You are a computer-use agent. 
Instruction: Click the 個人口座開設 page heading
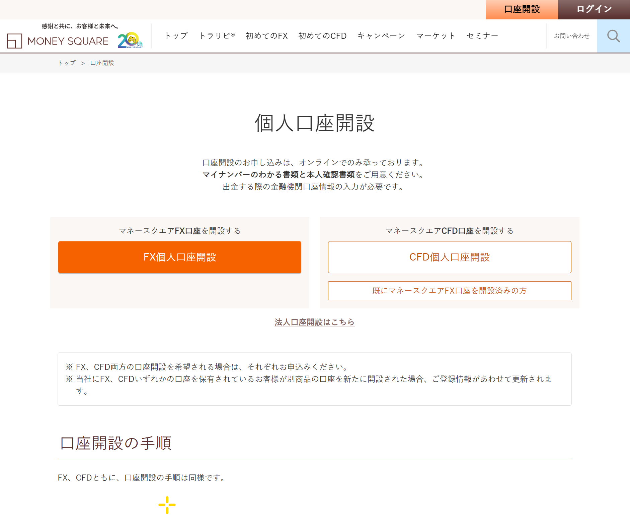click(x=315, y=123)
